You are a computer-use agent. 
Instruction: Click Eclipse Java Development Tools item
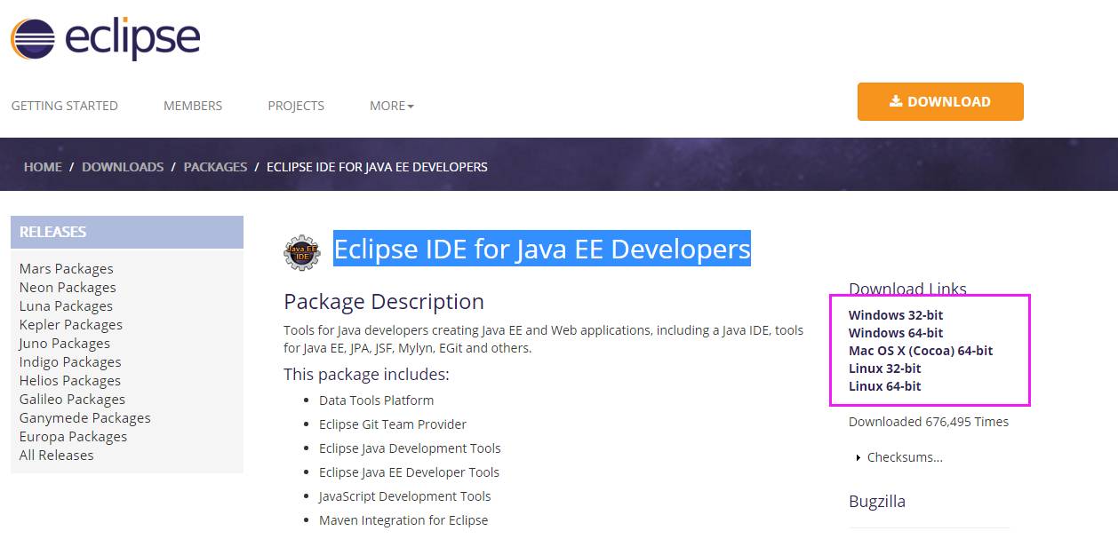click(410, 448)
